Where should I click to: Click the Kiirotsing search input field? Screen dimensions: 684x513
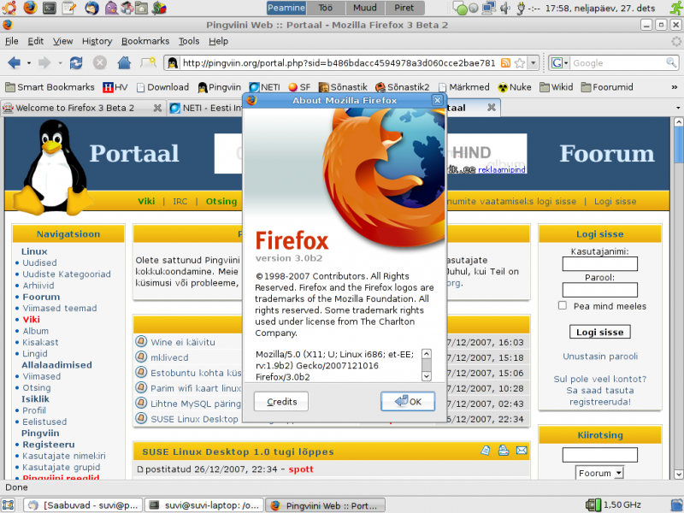coord(600,455)
